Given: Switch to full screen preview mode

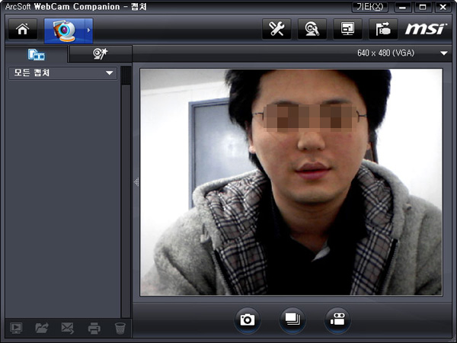Looking at the screenshot, I should [x=348, y=29].
